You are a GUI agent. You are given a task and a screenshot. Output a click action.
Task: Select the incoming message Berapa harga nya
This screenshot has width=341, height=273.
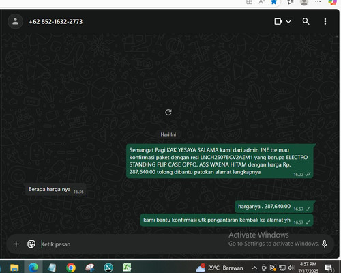pyautogui.click(x=55, y=189)
